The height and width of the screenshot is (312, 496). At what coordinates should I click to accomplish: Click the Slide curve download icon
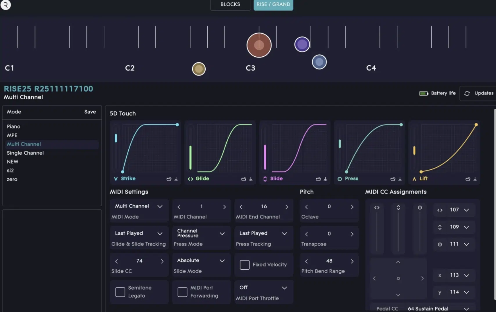click(x=325, y=179)
